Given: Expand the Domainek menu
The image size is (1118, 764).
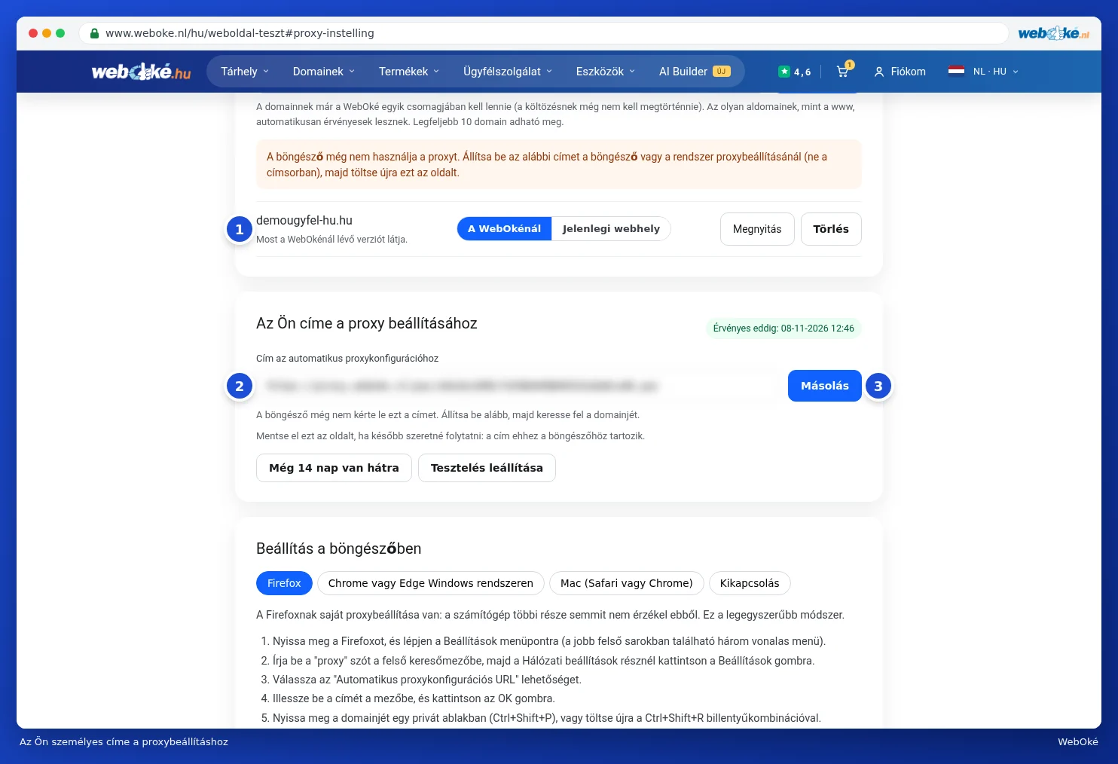Looking at the screenshot, I should [324, 72].
